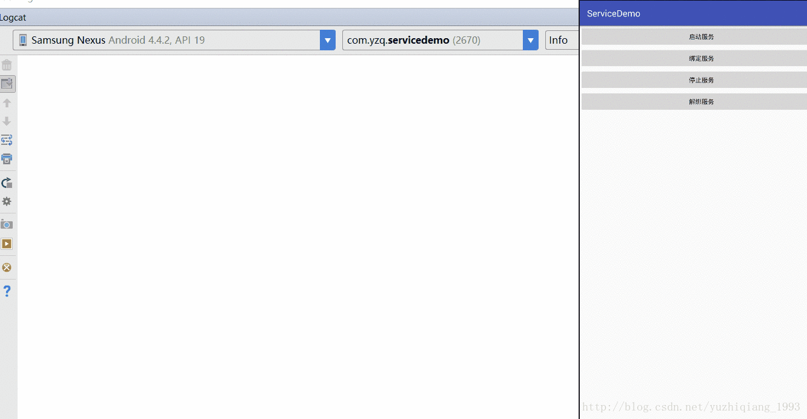Open the Samsung Nexus device dropdown
807x419 pixels.
[174, 40]
